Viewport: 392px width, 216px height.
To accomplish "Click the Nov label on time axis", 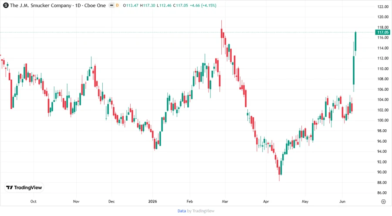I will [76, 201].
